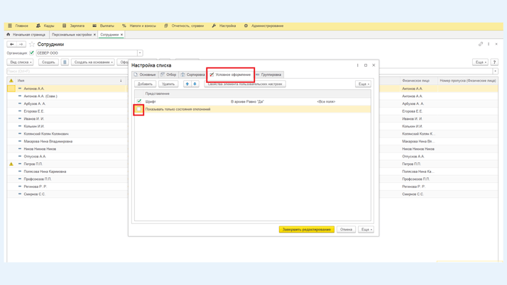Click the search field above the employee list

coord(249,71)
